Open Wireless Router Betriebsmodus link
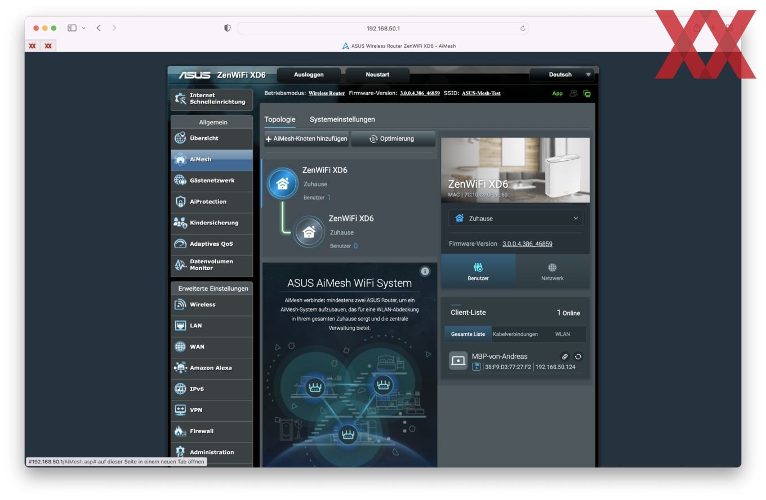 [x=327, y=93]
